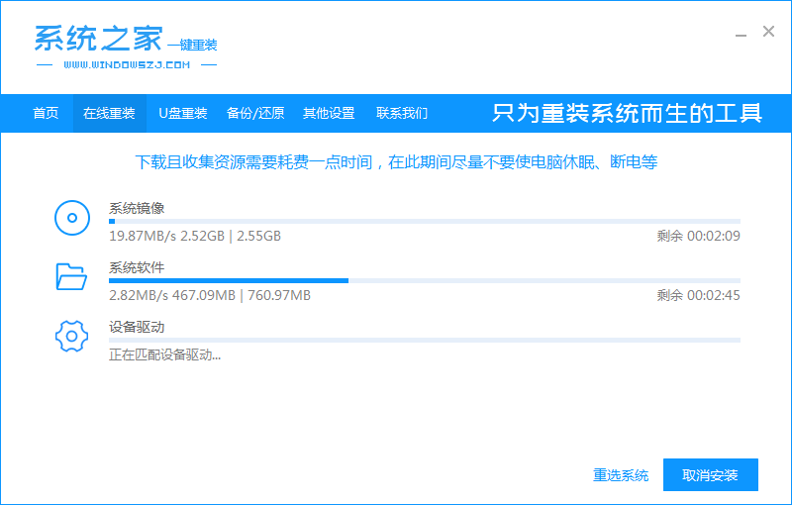Click the gear icon for 设备驱动
The width and height of the screenshot is (792, 505).
click(x=72, y=337)
